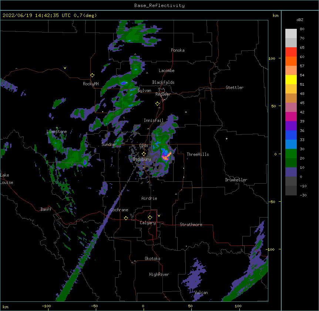Click the Sundre label
Viewport: 319px width, 311px height.
(108, 144)
